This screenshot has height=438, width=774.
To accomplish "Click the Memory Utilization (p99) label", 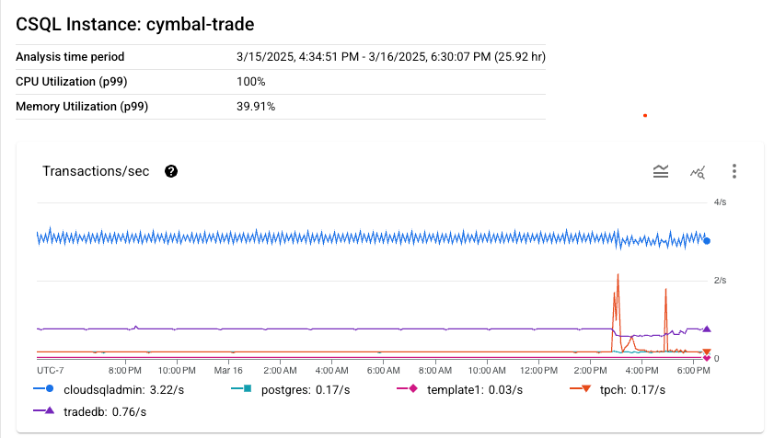I will pos(82,107).
